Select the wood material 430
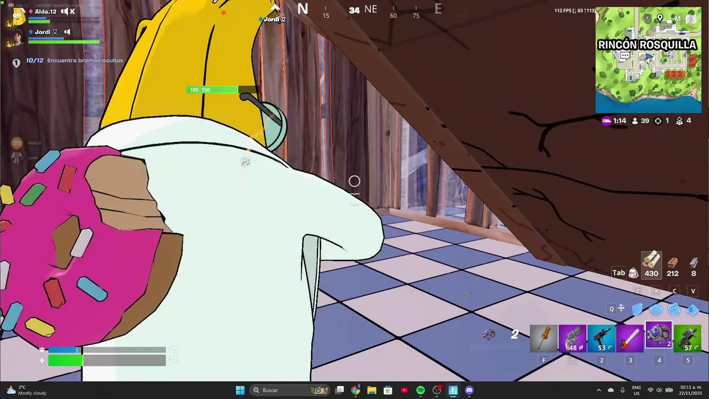 [651, 265]
